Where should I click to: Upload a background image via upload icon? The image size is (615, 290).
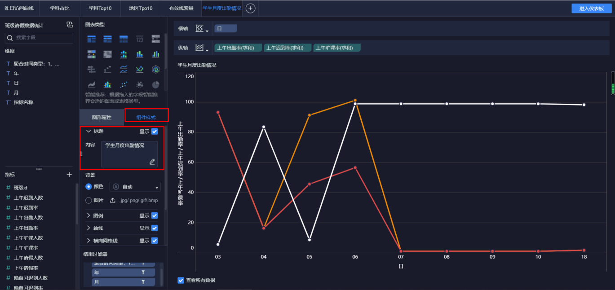113,200
